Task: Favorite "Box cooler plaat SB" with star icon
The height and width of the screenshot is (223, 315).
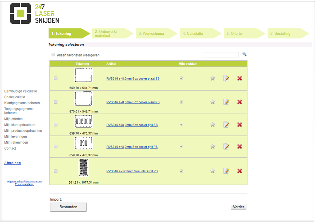Action: tap(213, 78)
